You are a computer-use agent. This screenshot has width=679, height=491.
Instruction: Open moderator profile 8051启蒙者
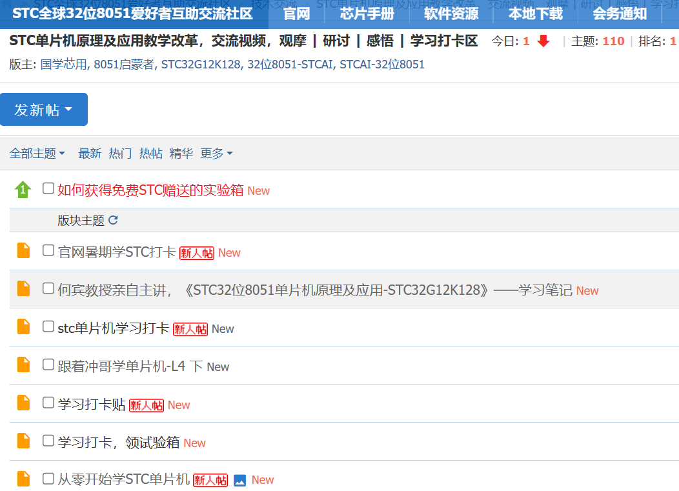125,65
